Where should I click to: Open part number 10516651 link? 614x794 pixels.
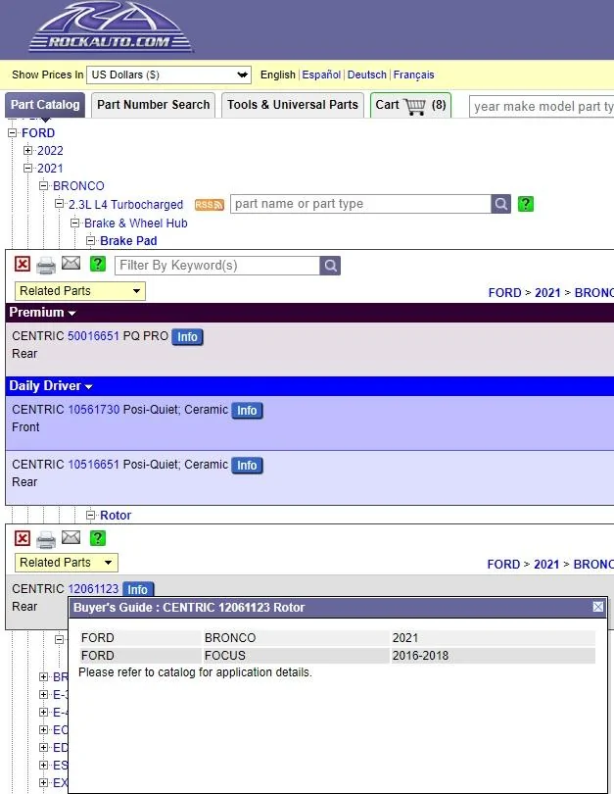(x=93, y=465)
